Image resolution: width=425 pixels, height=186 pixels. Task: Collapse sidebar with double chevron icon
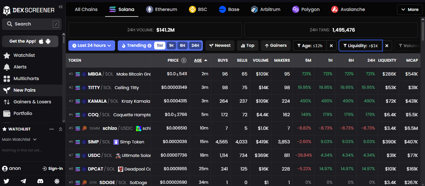tap(60, 7)
